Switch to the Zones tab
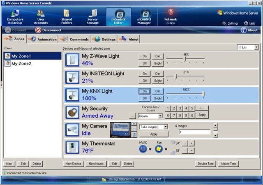The width and height of the screenshot is (263, 185). tap(15, 39)
